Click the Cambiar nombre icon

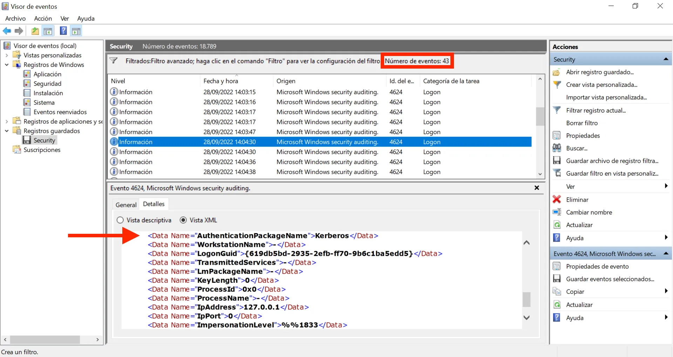pyautogui.click(x=557, y=212)
